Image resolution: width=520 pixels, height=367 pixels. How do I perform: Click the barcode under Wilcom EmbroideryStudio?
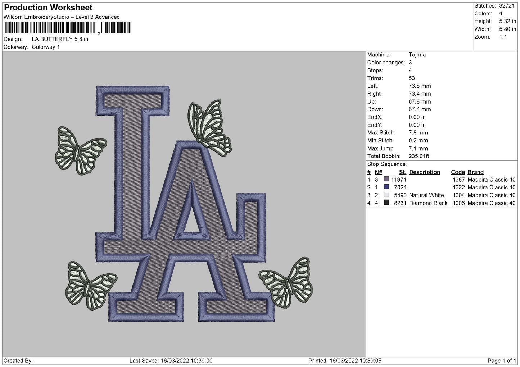68,28
